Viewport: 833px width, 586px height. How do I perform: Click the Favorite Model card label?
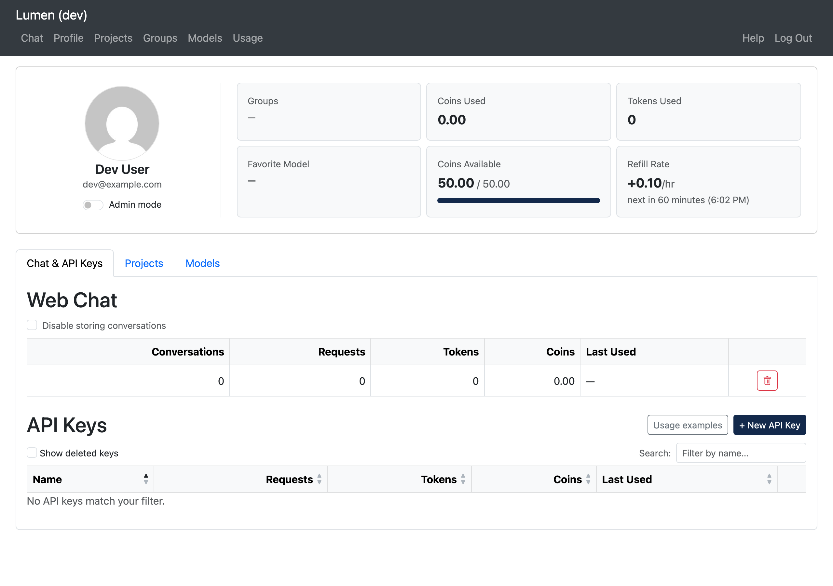278,164
